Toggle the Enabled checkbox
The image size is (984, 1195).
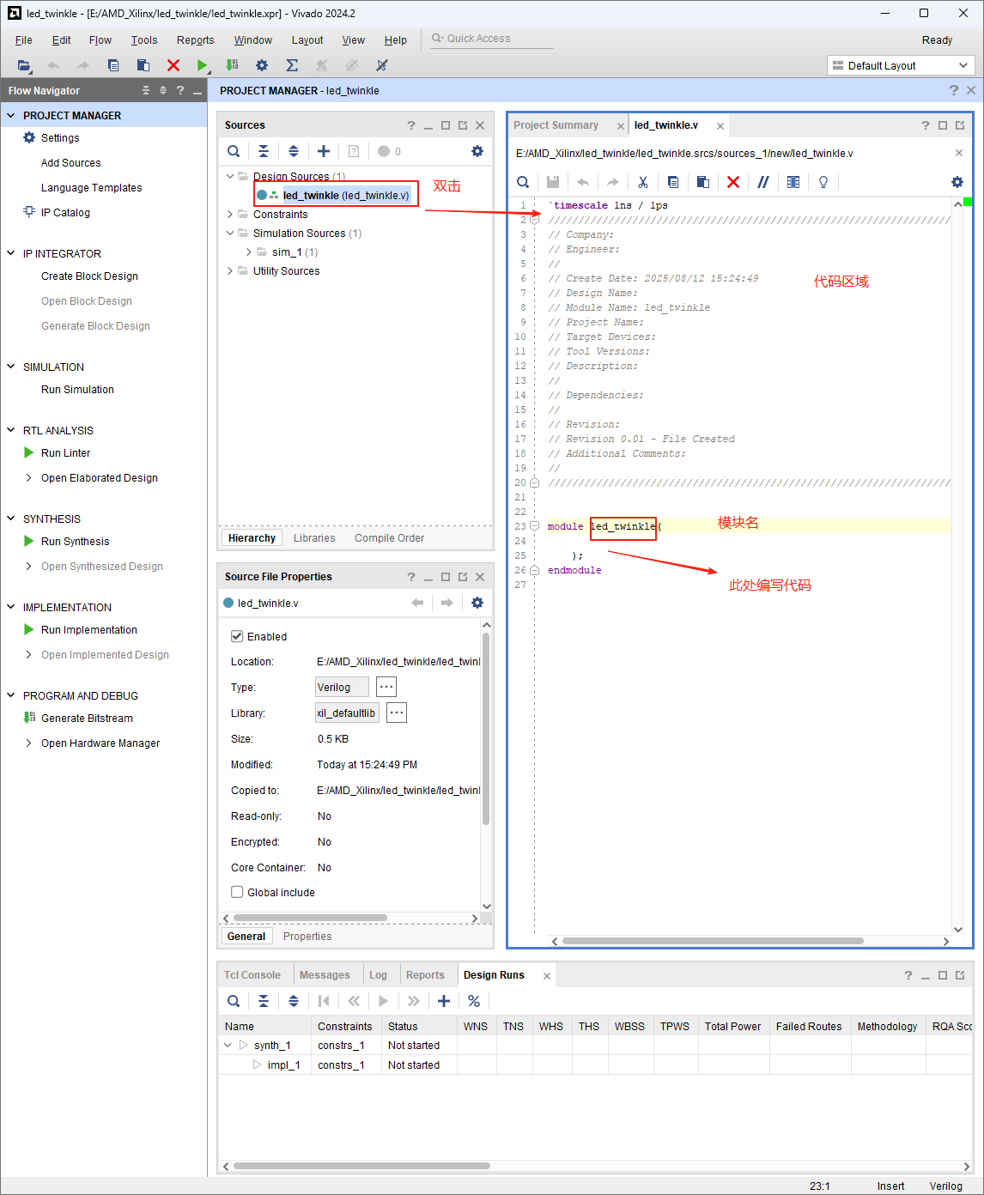(x=237, y=636)
